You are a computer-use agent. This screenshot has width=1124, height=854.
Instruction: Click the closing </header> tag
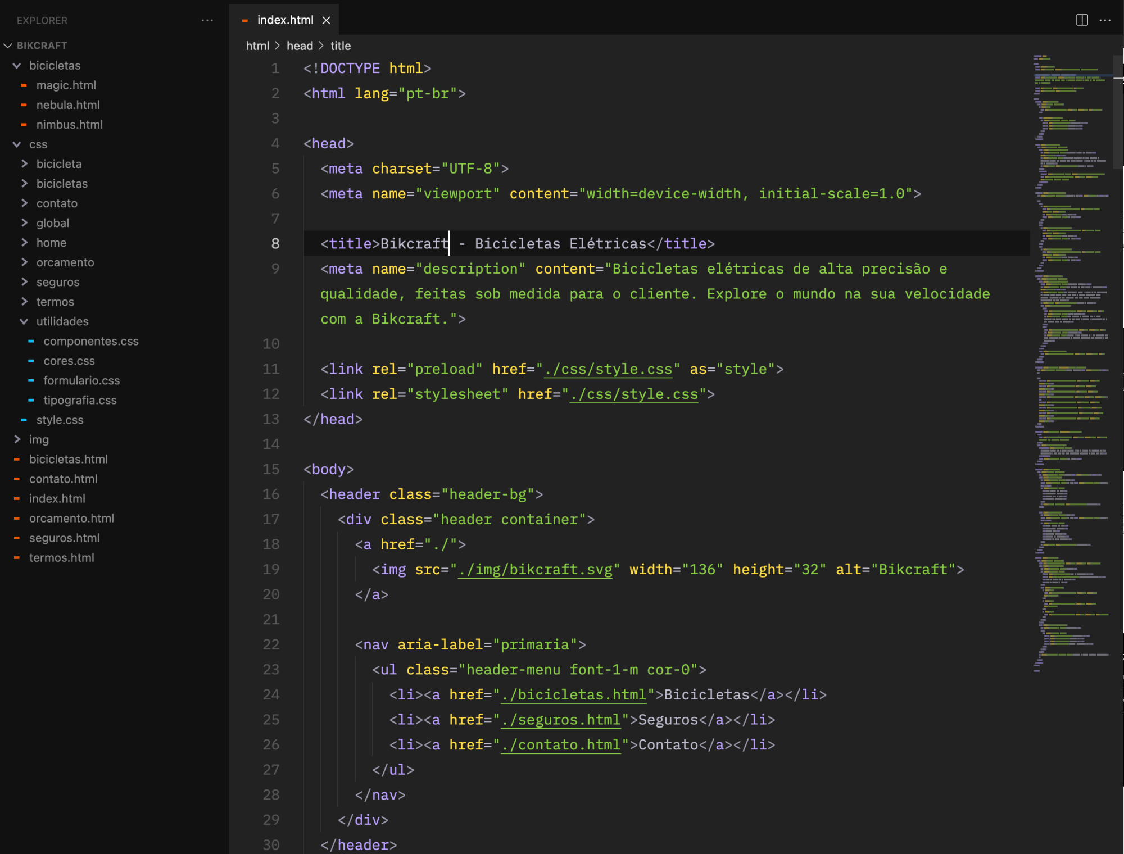(359, 845)
